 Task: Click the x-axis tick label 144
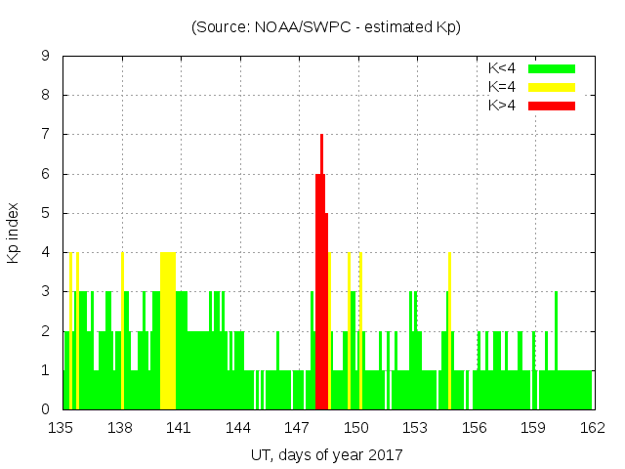238,427
